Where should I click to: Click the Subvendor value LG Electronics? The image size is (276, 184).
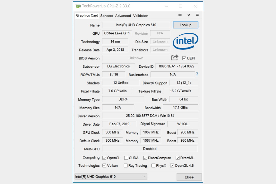(x=118, y=66)
